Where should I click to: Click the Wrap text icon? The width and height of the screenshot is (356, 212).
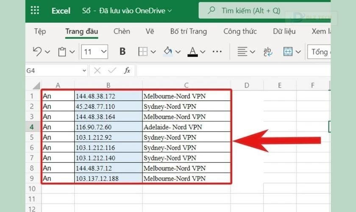tap(268, 52)
